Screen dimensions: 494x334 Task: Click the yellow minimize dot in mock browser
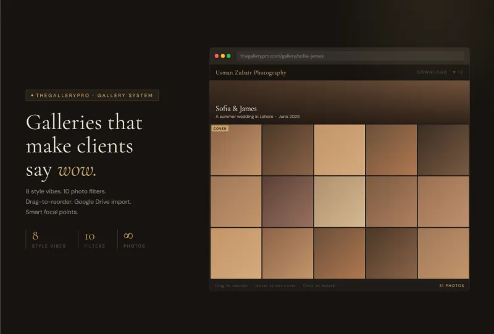[x=223, y=56]
